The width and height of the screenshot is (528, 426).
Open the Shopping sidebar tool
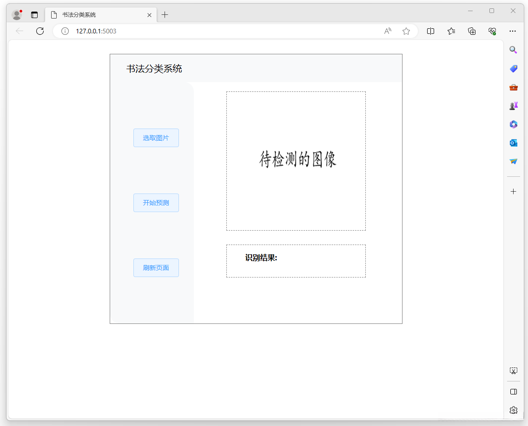(513, 68)
